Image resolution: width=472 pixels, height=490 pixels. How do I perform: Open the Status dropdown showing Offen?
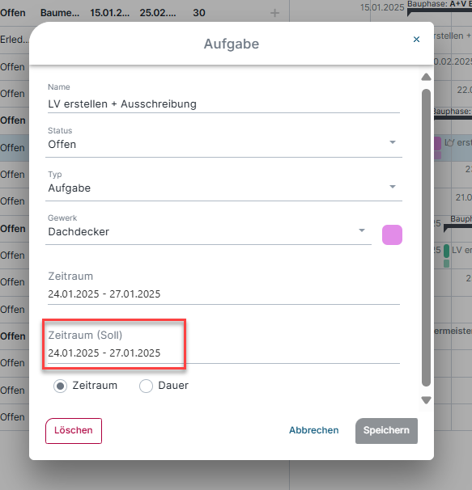pyautogui.click(x=223, y=145)
